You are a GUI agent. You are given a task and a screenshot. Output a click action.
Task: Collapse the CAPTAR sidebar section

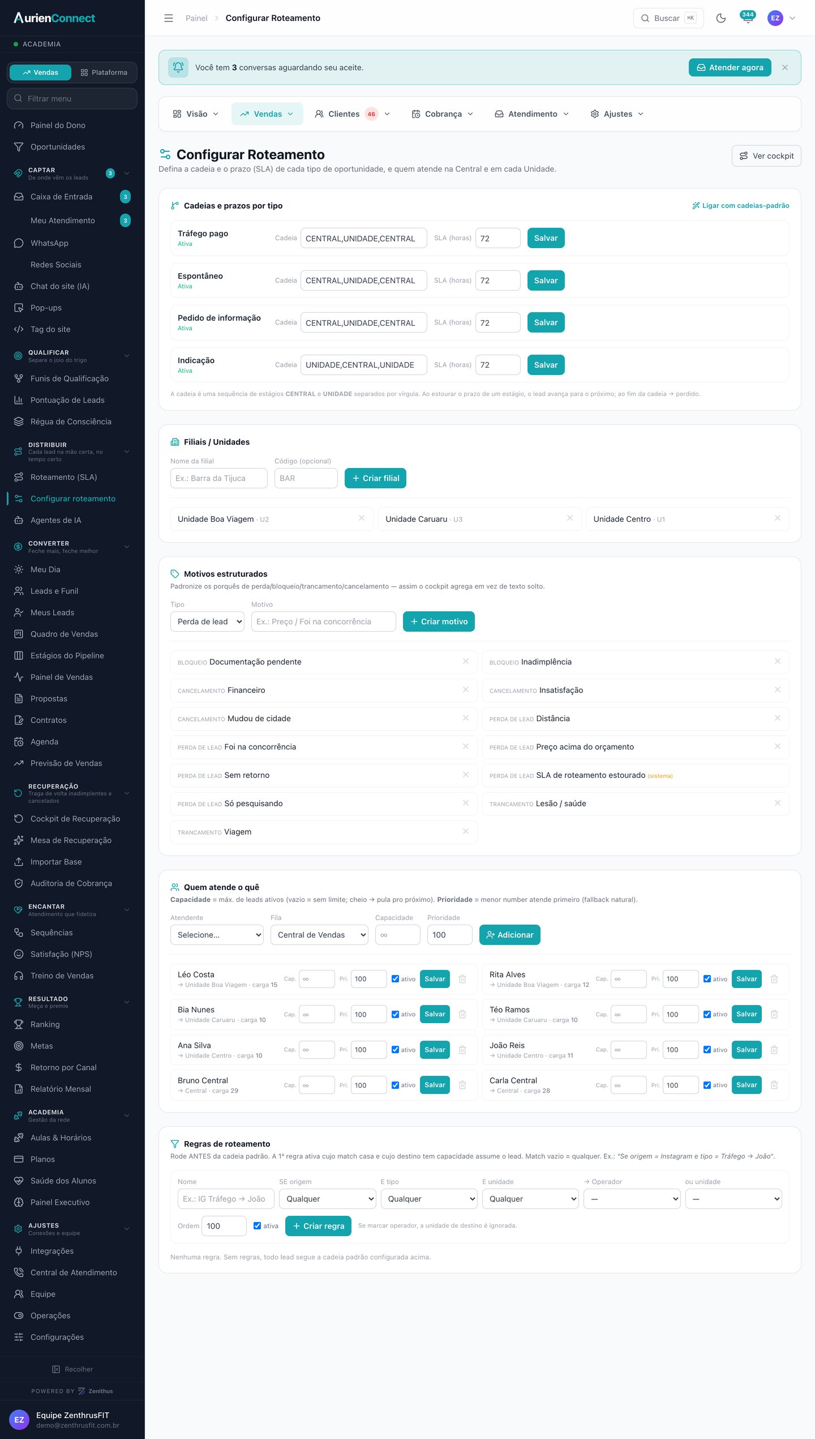point(127,173)
